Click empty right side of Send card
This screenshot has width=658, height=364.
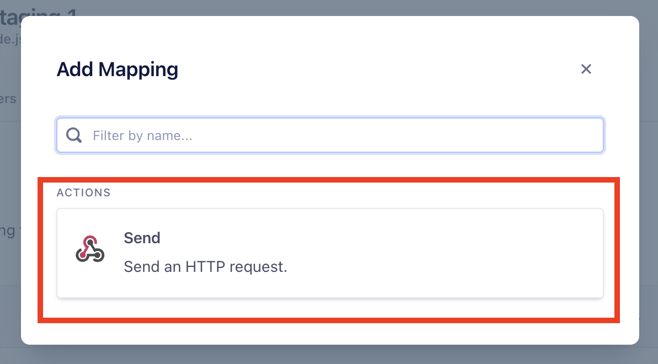461,253
